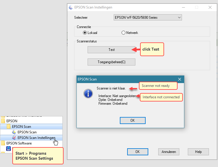Launch EPSON Scan Instellingen from Start menu
Viewport: 218px width, 167px height.
pyautogui.click(x=31, y=137)
